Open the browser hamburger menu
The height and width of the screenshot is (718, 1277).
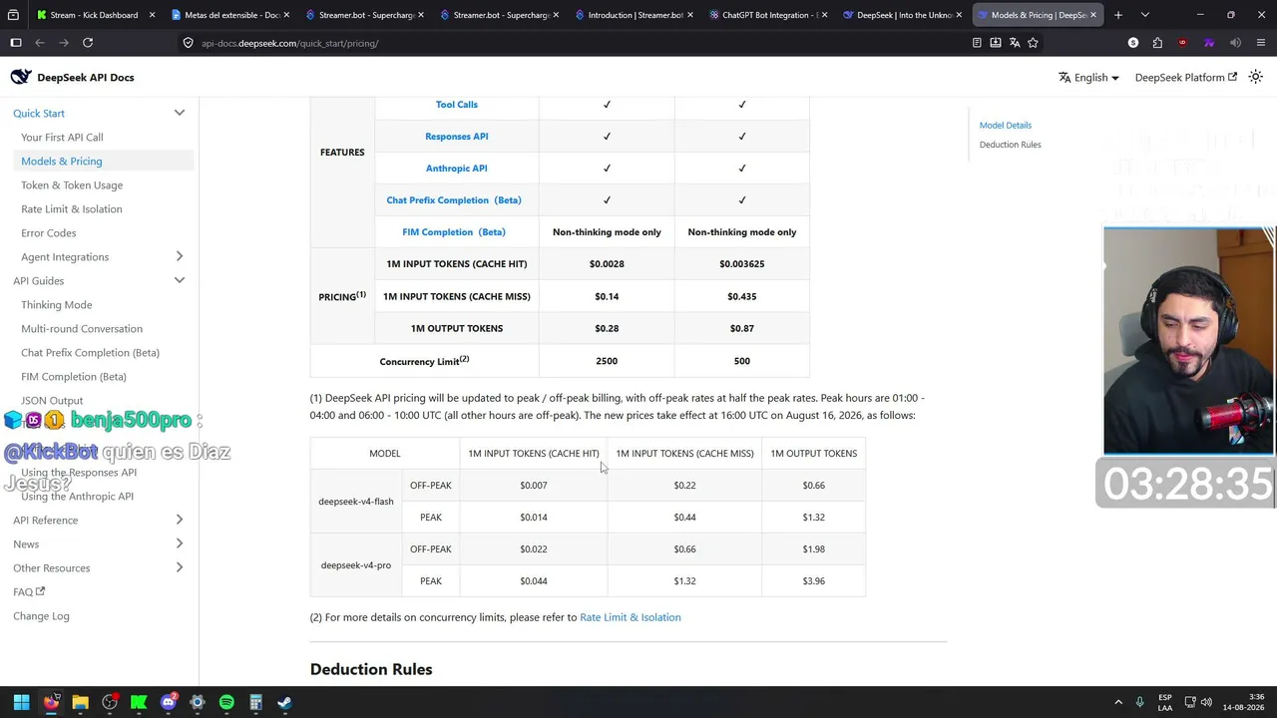[1261, 43]
